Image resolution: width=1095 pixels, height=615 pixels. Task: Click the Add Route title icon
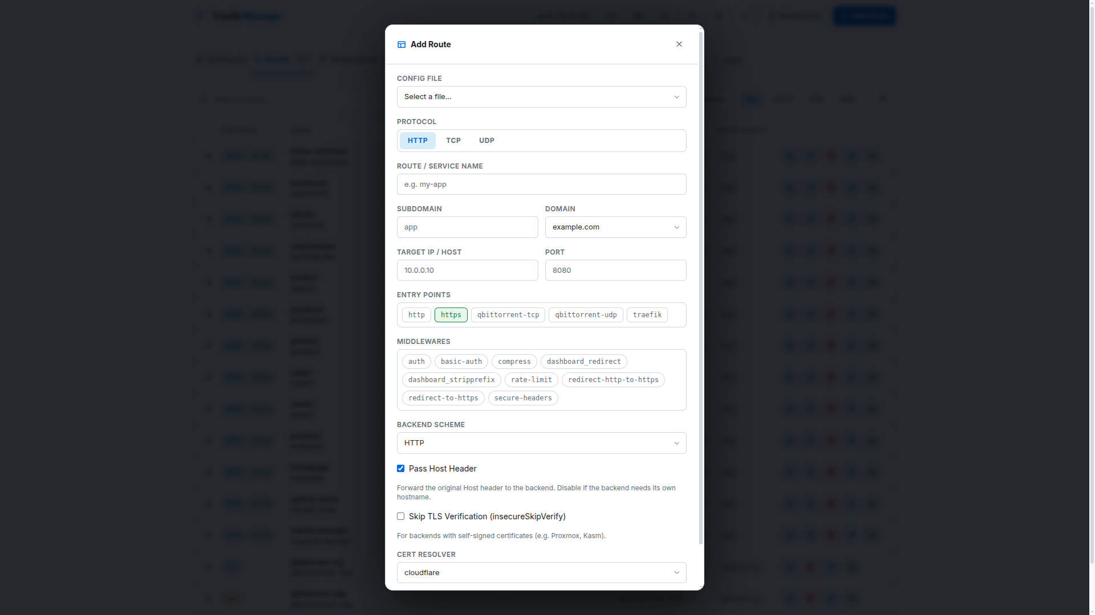tap(401, 44)
